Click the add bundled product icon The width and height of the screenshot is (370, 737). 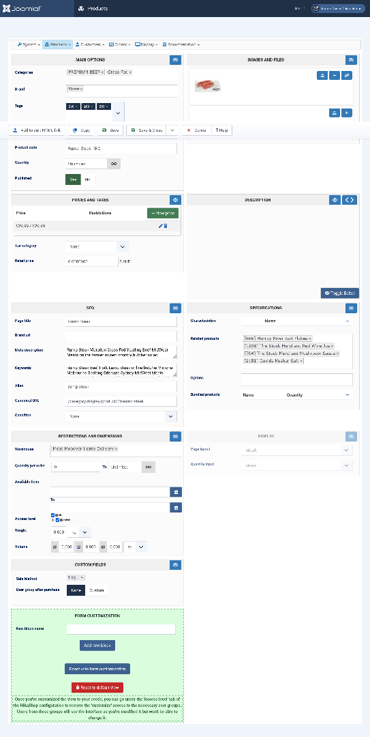pyautogui.click(x=348, y=395)
